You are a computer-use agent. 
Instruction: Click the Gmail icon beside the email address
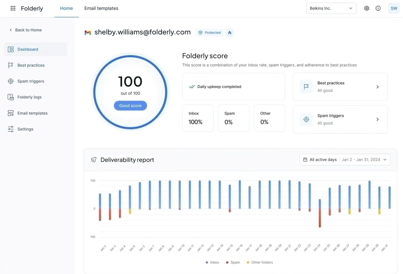click(x=88, y=32)
